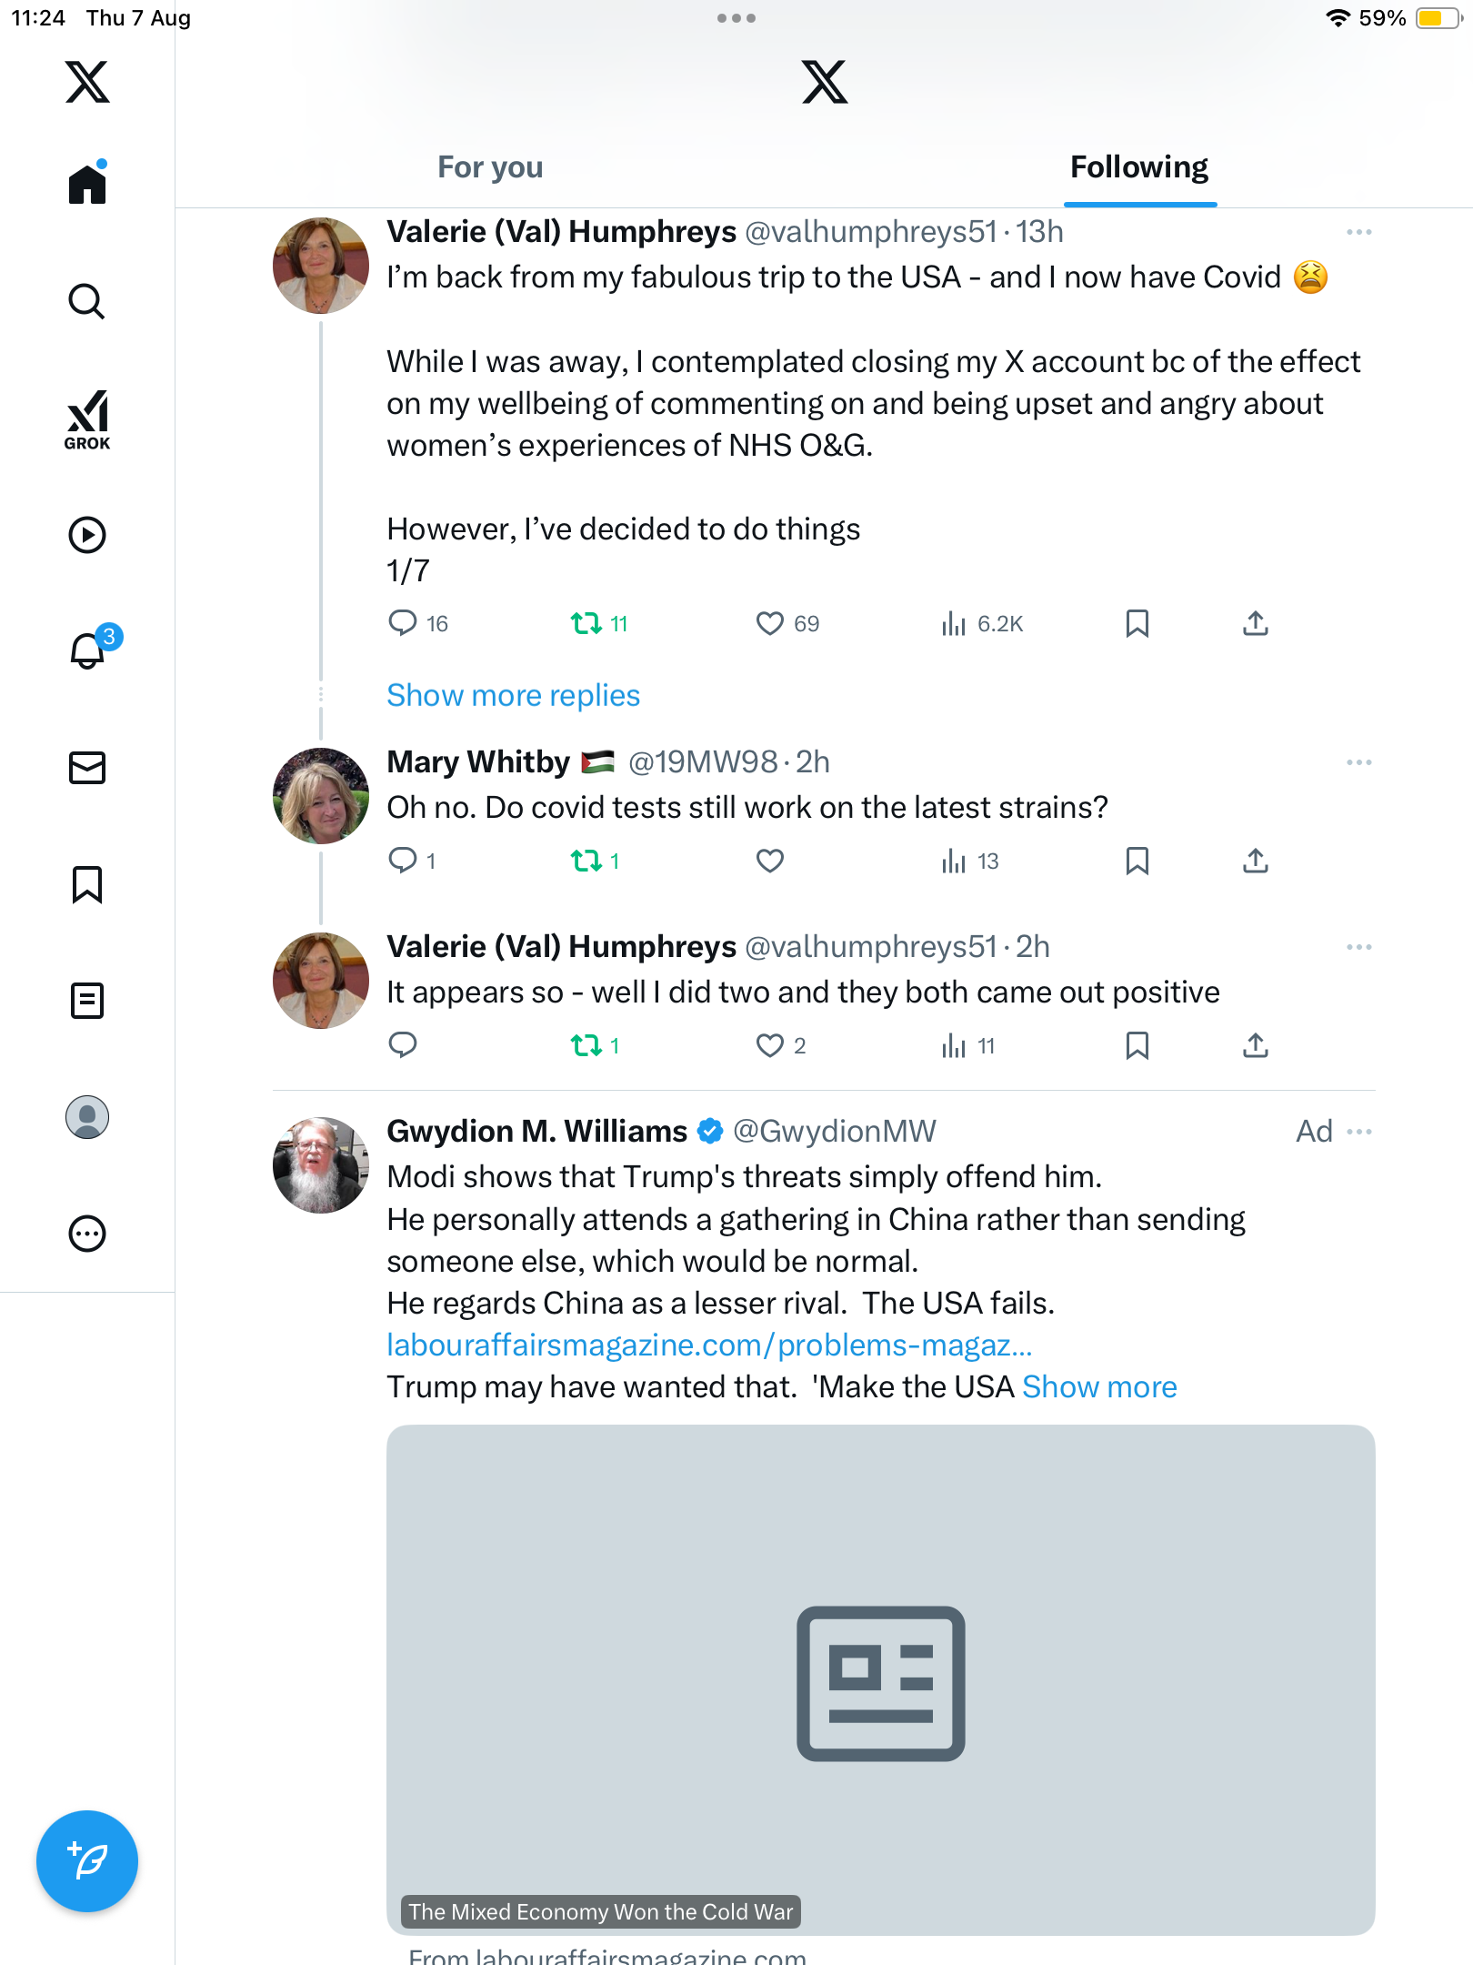Toggle repost on Valerie's 1/7 post
The image size is (1473, 1965).
586,623
